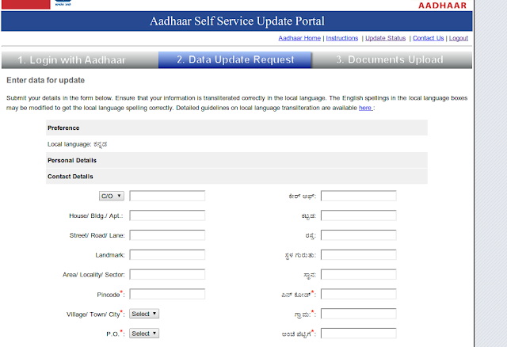Screen dimensions: 507x347
Task: Focus the Kannada field in the Area/Locality/Sector row
Action: coord(359,275)
